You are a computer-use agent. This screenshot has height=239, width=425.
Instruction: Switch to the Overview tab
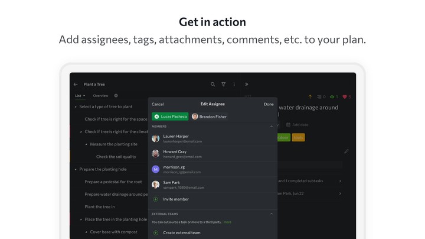100,96
